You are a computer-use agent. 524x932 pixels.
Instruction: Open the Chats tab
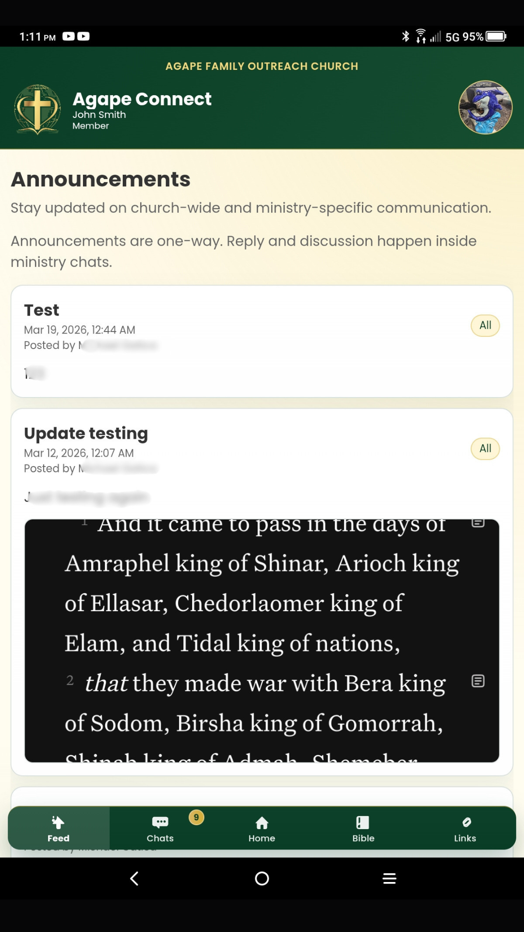(160, 829)
